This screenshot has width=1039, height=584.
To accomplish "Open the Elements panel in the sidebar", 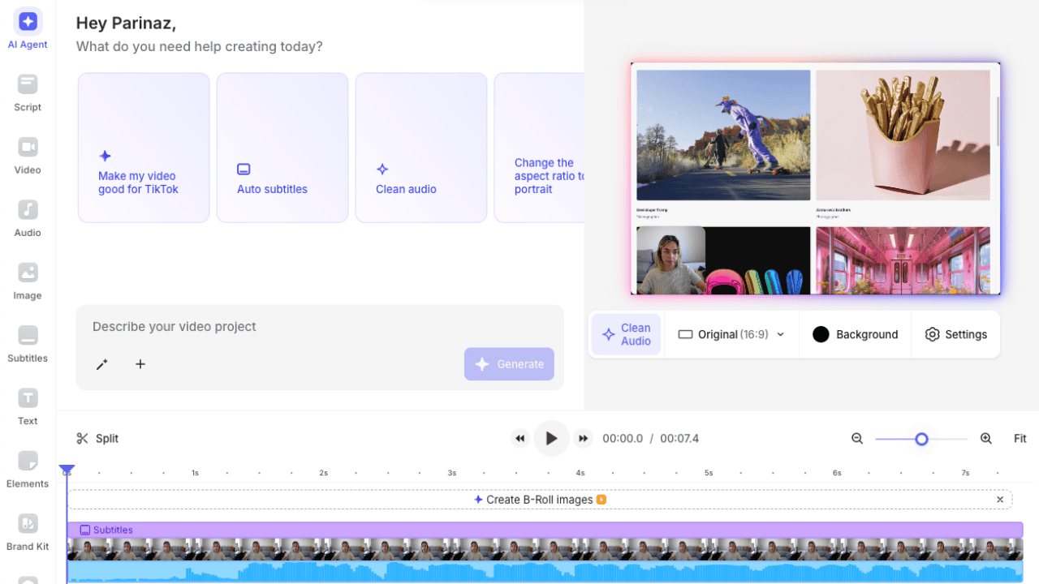I will pos(27,469).
